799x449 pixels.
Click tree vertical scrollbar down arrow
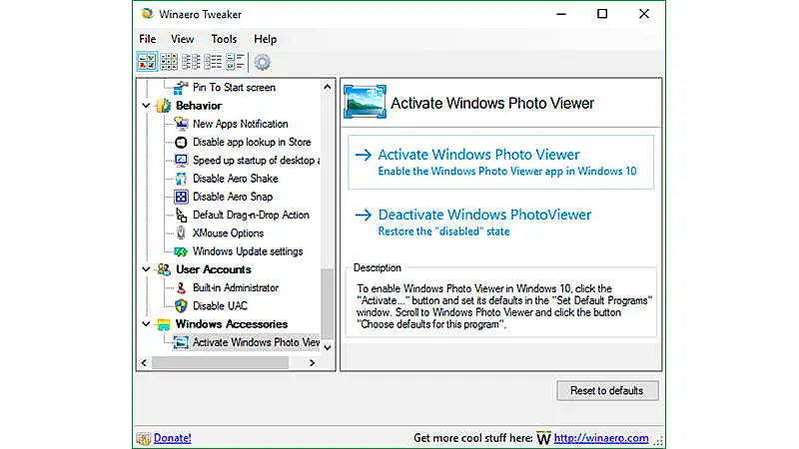click(328, 347)
